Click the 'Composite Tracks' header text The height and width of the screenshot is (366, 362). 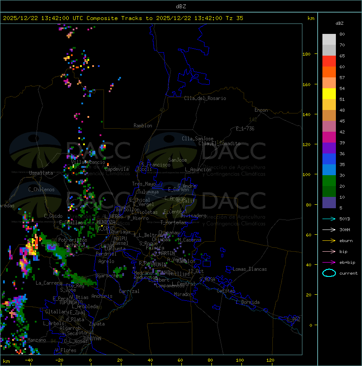(x=114, y=18)
